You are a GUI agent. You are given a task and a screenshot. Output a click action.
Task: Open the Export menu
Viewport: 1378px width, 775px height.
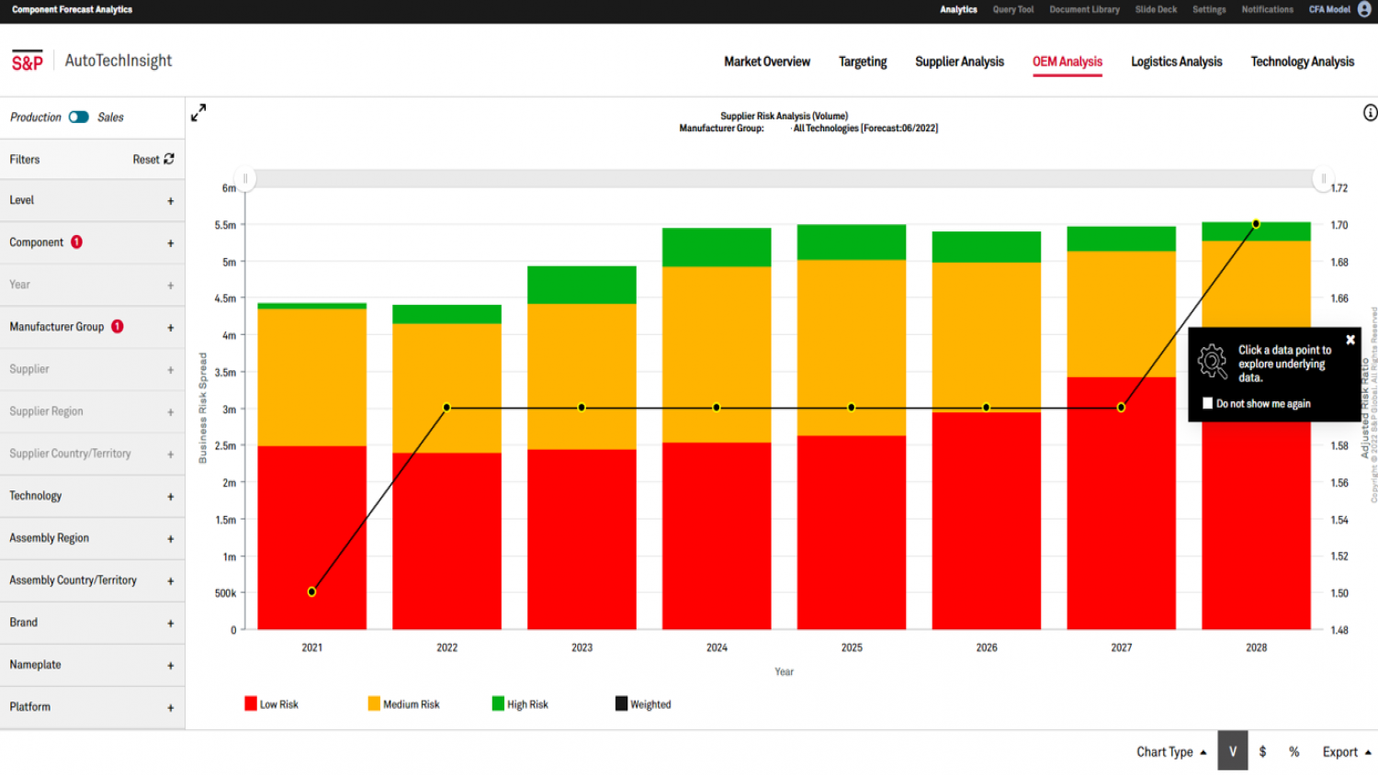[1346, 751]
